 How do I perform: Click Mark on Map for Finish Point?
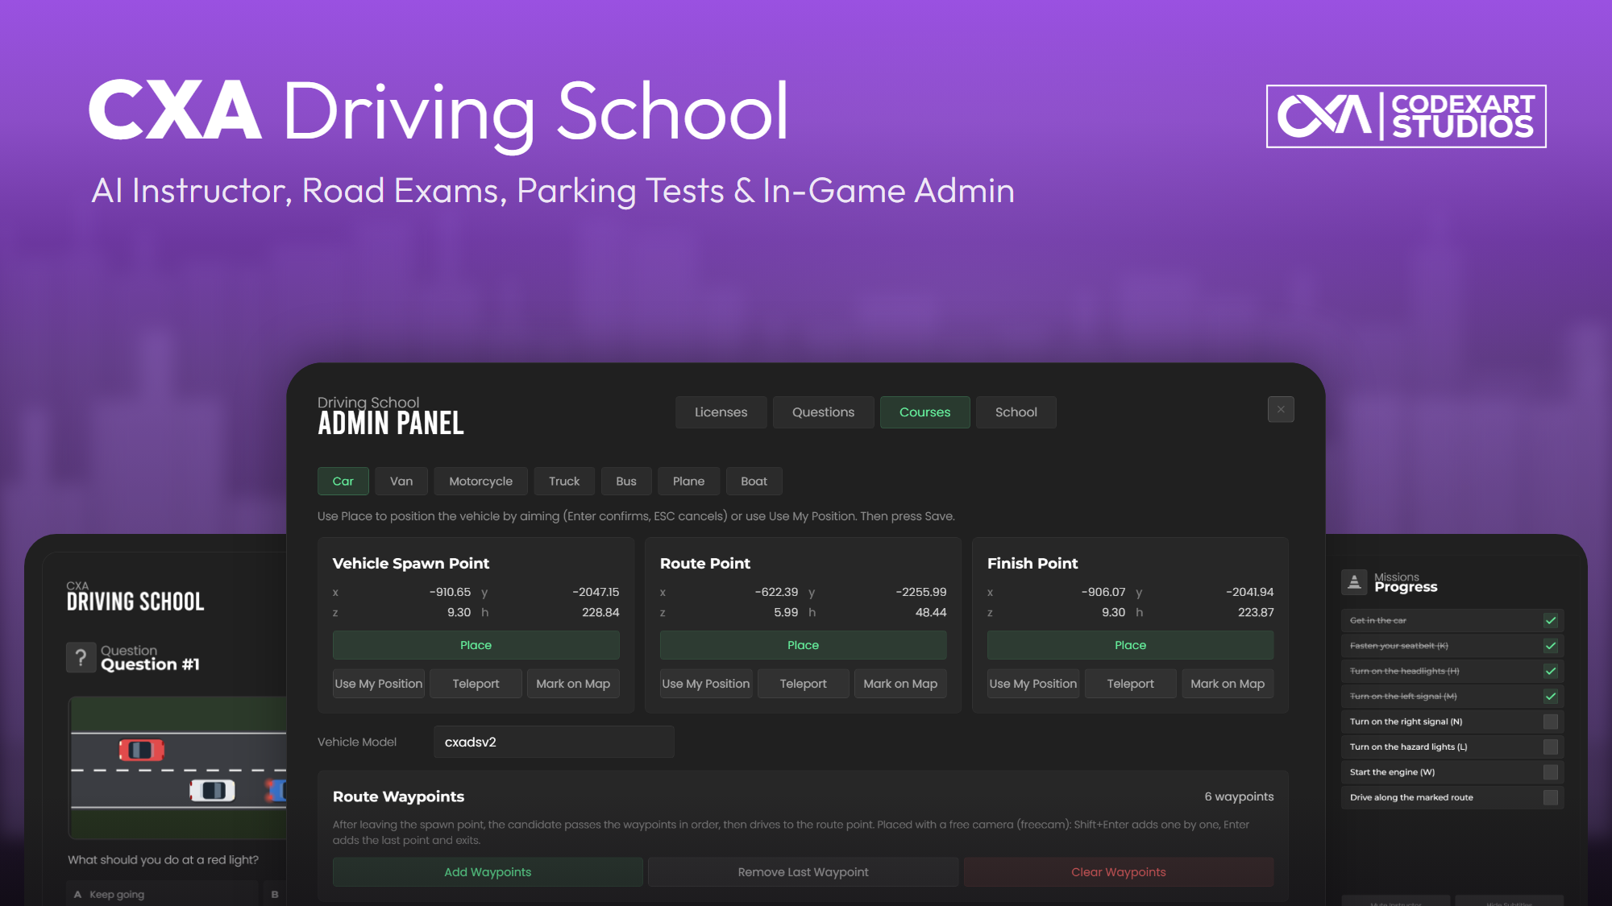point(1228,684)
